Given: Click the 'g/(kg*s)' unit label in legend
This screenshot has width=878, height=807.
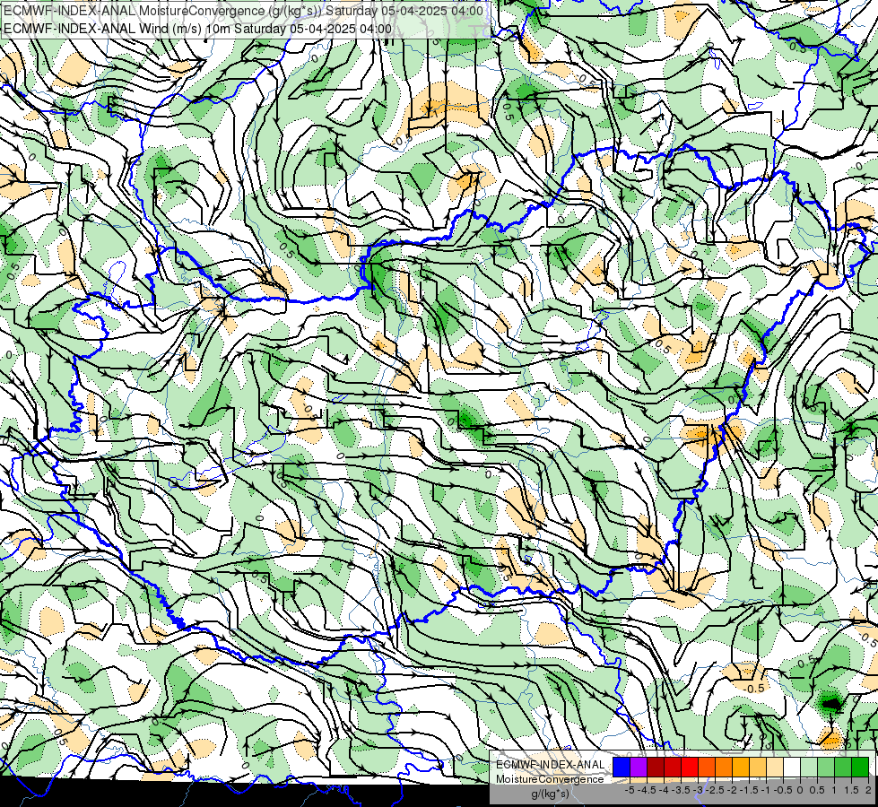Looking at the screenshot, I should [551, 794].
